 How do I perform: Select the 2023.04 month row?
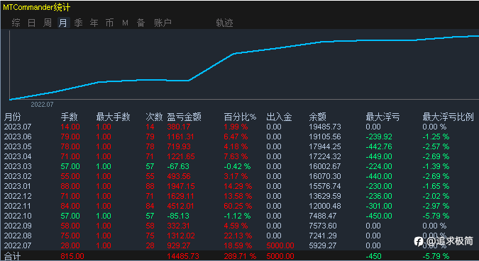[x=240, y=156]
